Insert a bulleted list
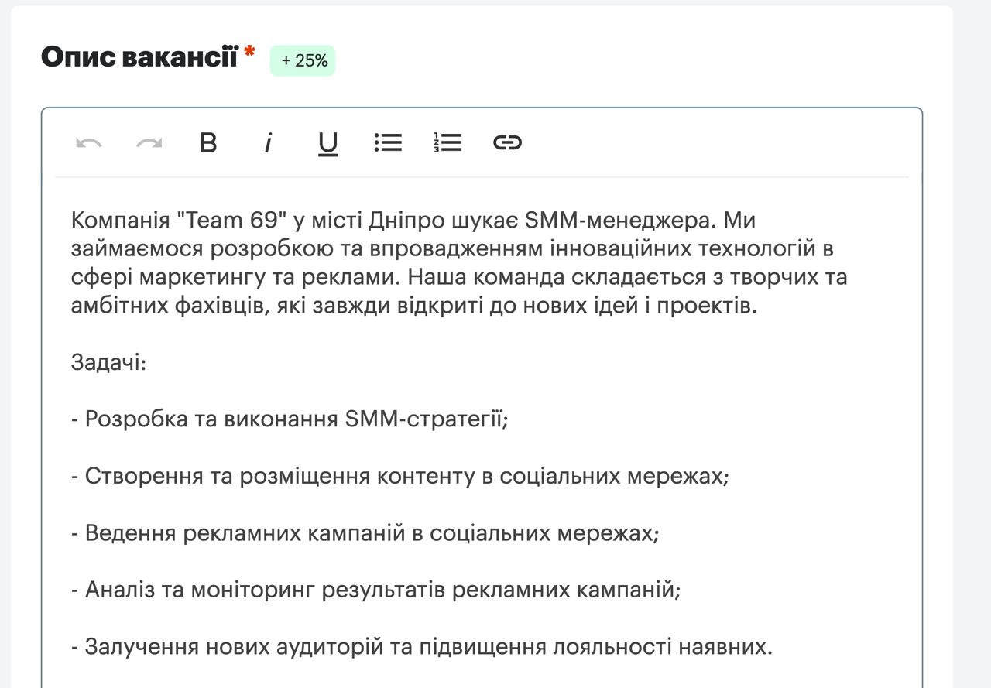Screen dimensions: 991x688 [388, 142]
